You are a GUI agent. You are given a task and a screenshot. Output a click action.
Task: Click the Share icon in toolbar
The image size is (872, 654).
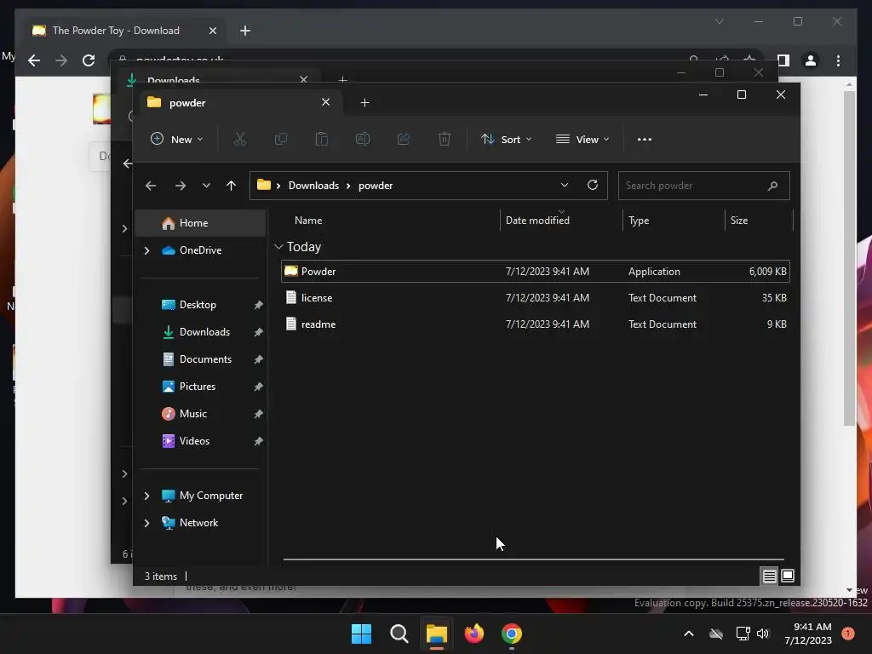[x=403, y=139]
